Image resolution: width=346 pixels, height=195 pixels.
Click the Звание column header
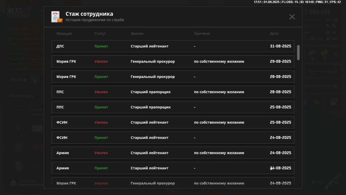[x=137, y=34]
